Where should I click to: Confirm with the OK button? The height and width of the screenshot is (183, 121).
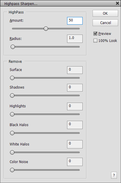click(105, 13)
